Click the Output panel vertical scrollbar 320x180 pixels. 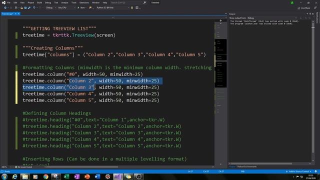point(313,91)
